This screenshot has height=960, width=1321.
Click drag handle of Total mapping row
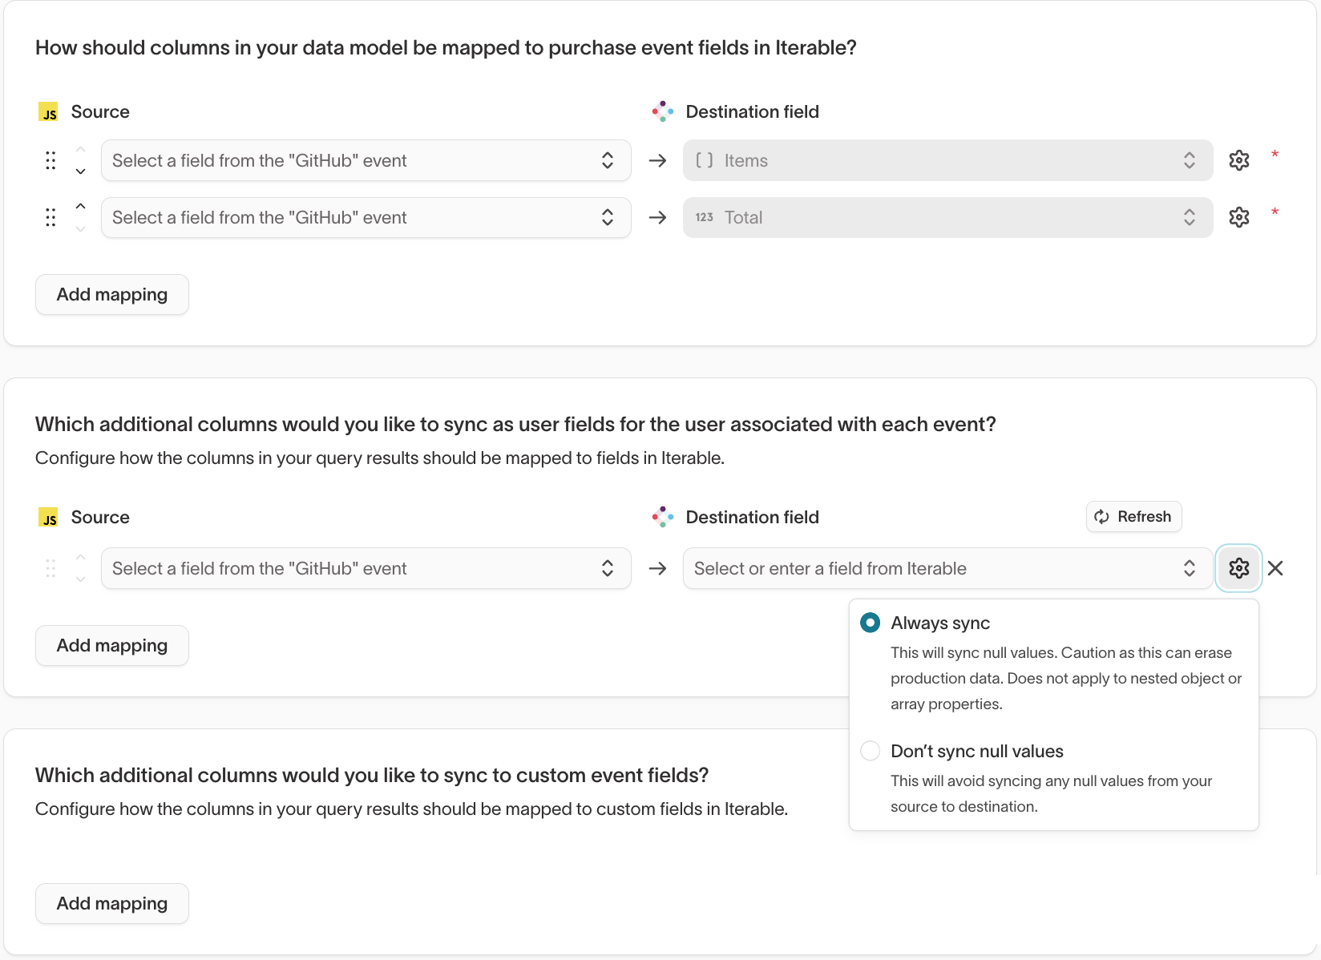point(50,217)
